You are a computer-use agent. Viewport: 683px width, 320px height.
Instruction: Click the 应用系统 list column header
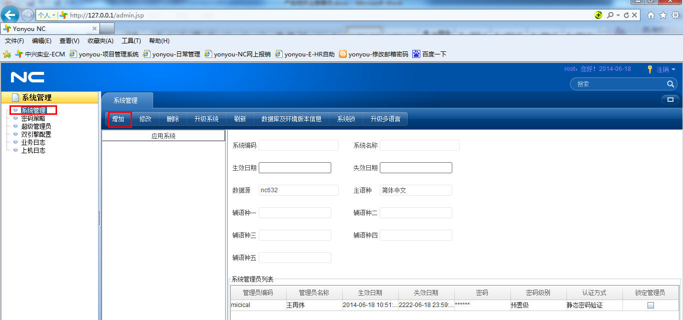click(x=164, y=136)
